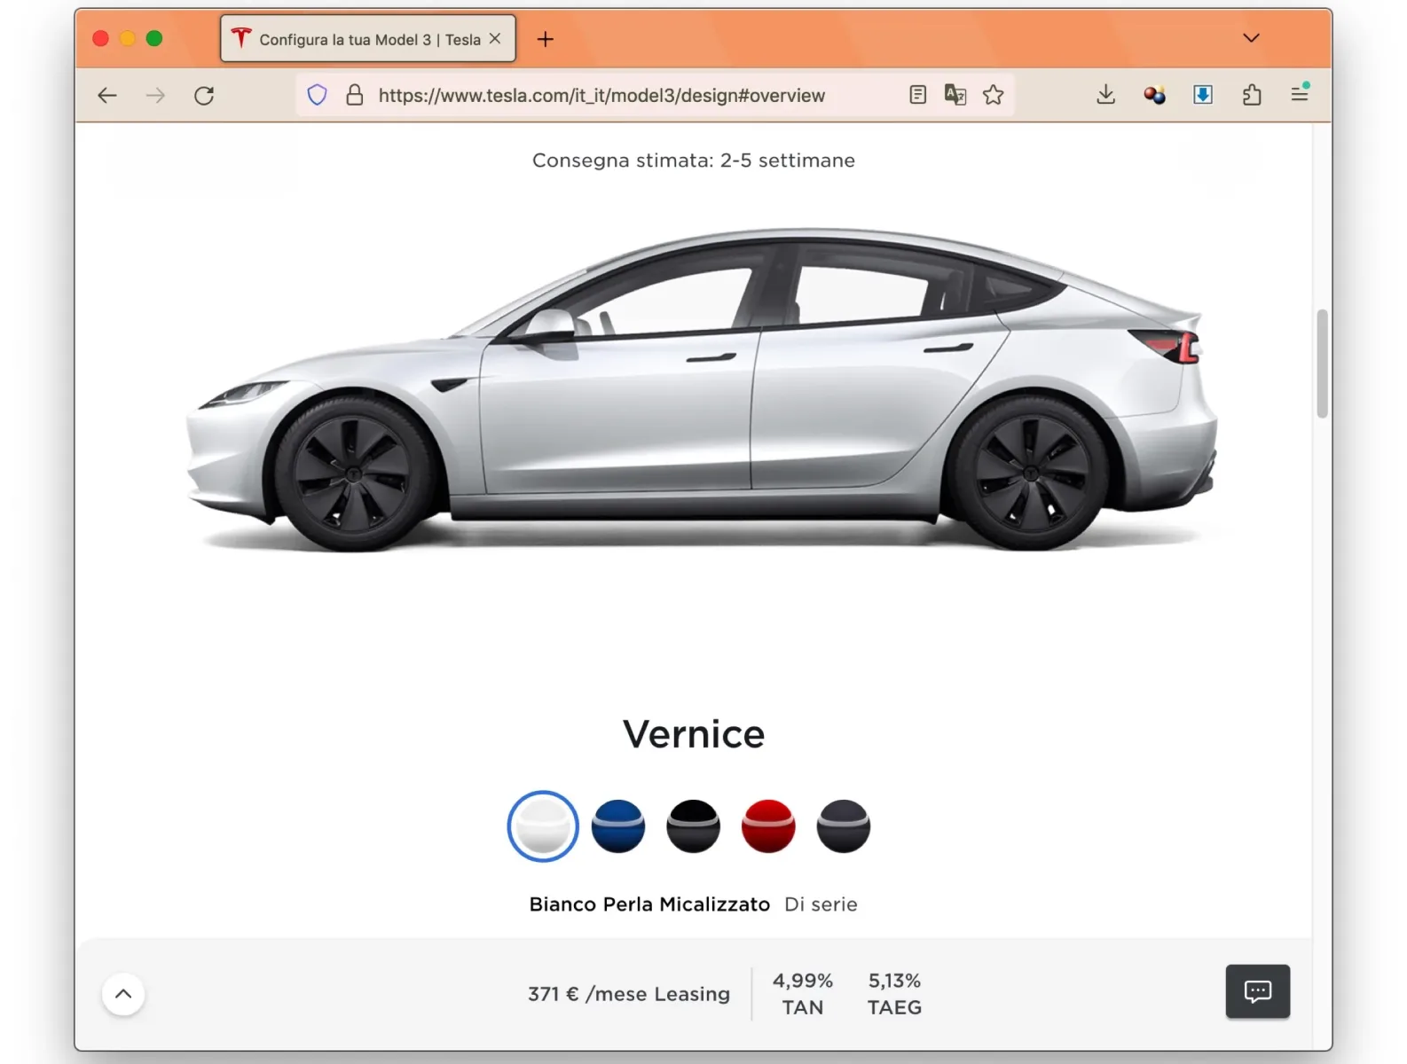Open the colored spheres extension icon
Image resolution: width=1407 pixels, height=1064 pixels.
coord(1154,95)
